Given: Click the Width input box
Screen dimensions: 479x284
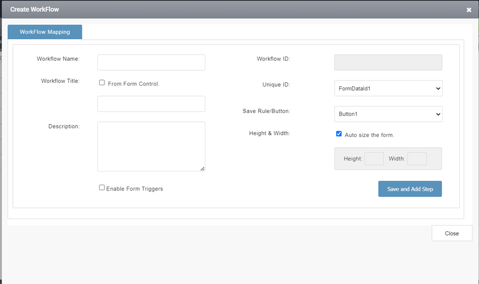Looking at the screenshot, I should click(417, 159).
